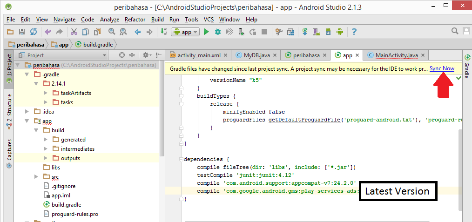Click the green Run app button
This screenshot has width=472, height=222.
[x=206, y=32]
